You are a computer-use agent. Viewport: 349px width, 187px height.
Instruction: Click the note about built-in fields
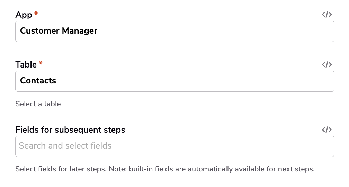[212, 169]
